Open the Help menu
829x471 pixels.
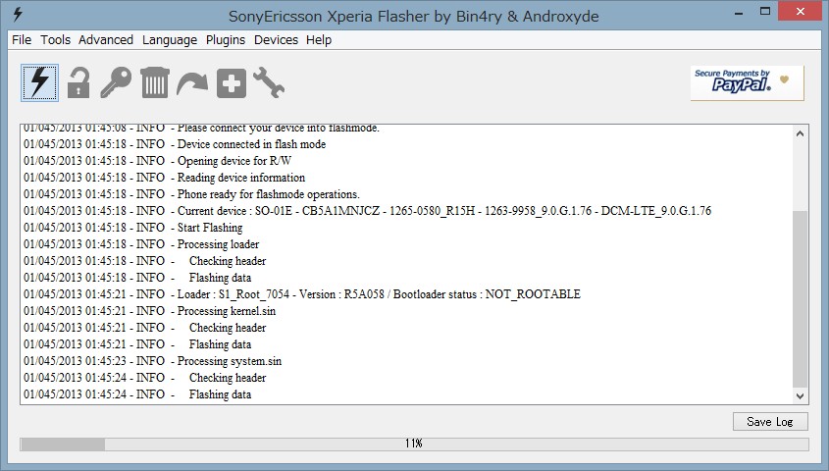(x=319, y=40)
